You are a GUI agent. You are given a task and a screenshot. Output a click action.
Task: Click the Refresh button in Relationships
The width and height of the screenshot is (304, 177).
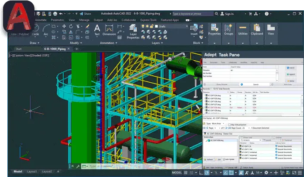(208, 159)
